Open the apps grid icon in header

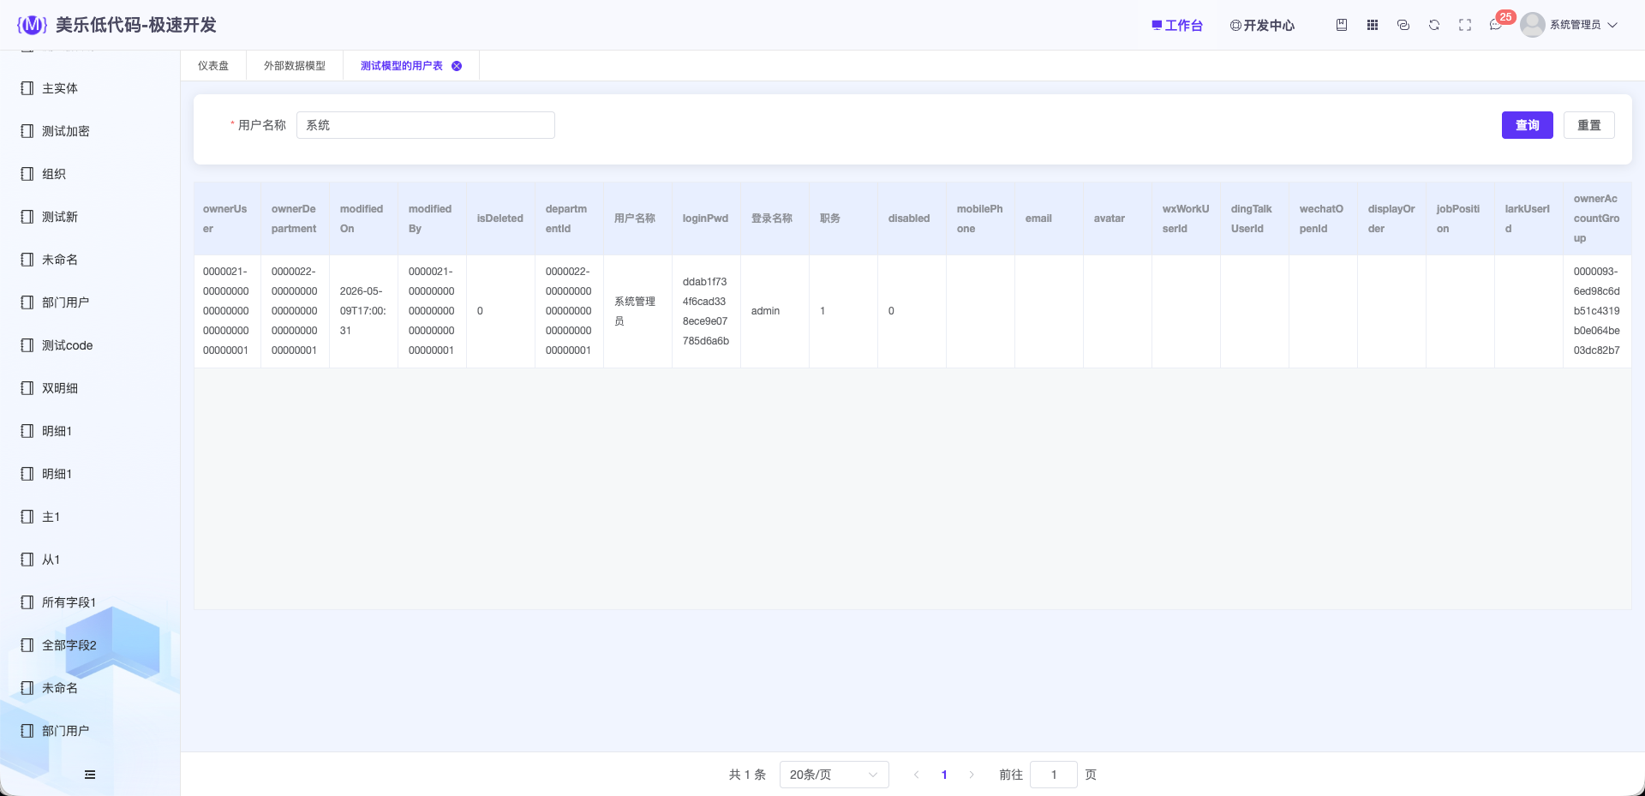click(x=1373, y=25)
